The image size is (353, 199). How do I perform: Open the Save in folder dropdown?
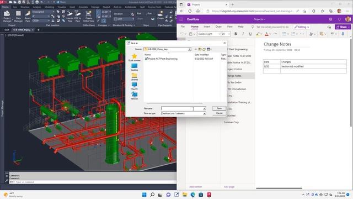point(190,49)
